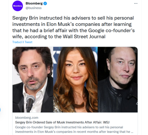Open the left photo of bearded man

tap(33, 80)
